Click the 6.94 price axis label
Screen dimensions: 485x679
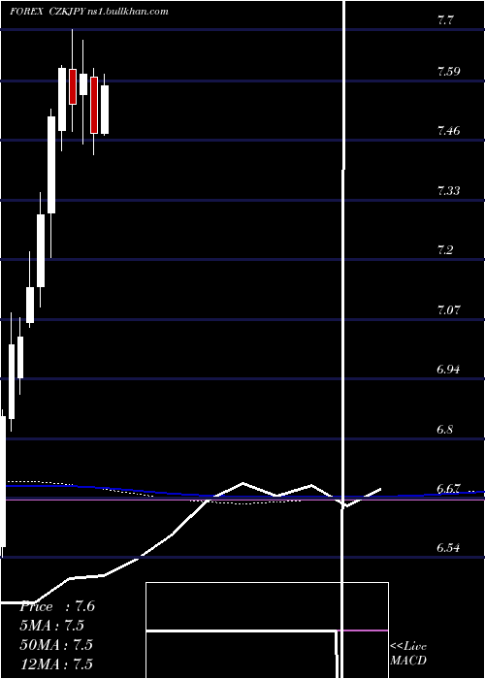448,370
